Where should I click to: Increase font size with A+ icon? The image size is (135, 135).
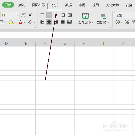coord(23,15)
